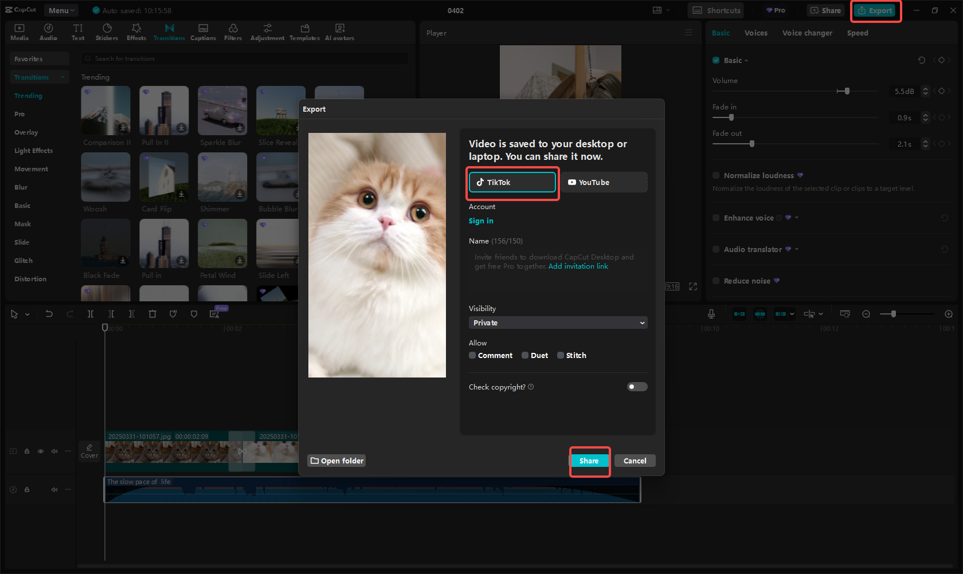This screenshot has height=574, width=963.
Task: Enable the Check copyright toggle
Action: click(637, 387)
